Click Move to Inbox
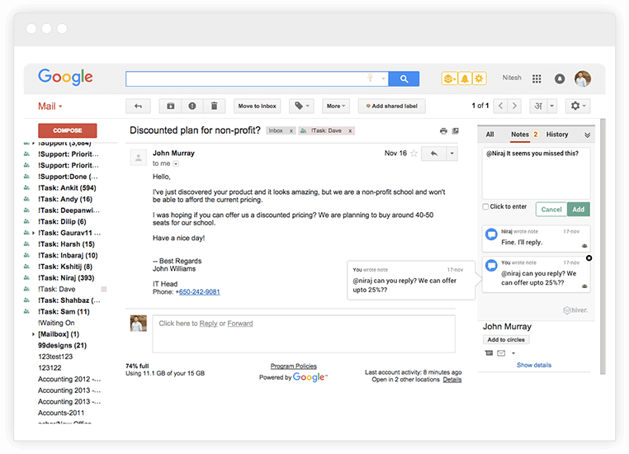The width and height of the screenshot is (629, 454). pyautogui.click(x=258, y=106)
